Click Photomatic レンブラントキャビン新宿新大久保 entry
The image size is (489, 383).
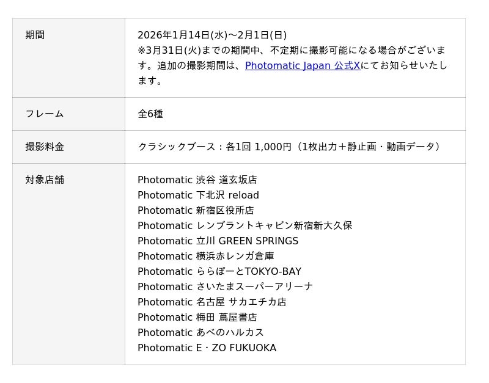[244, 225]
